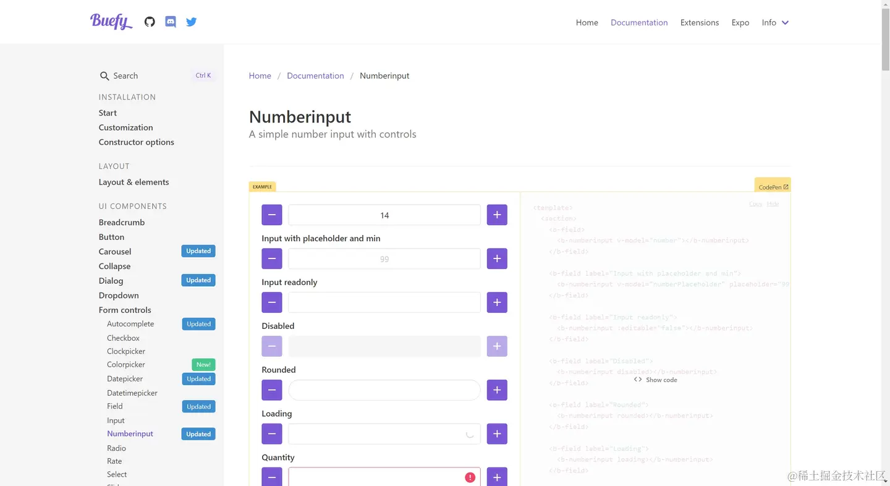
Task: Open Breadcrumb component page
Action: [x=122, y=223]
